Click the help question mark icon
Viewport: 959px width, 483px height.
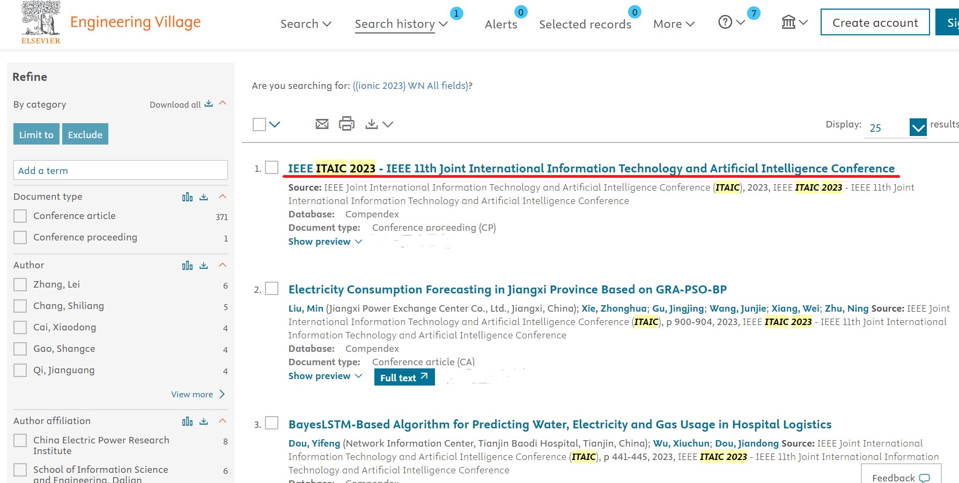click(x=725, y=22)
